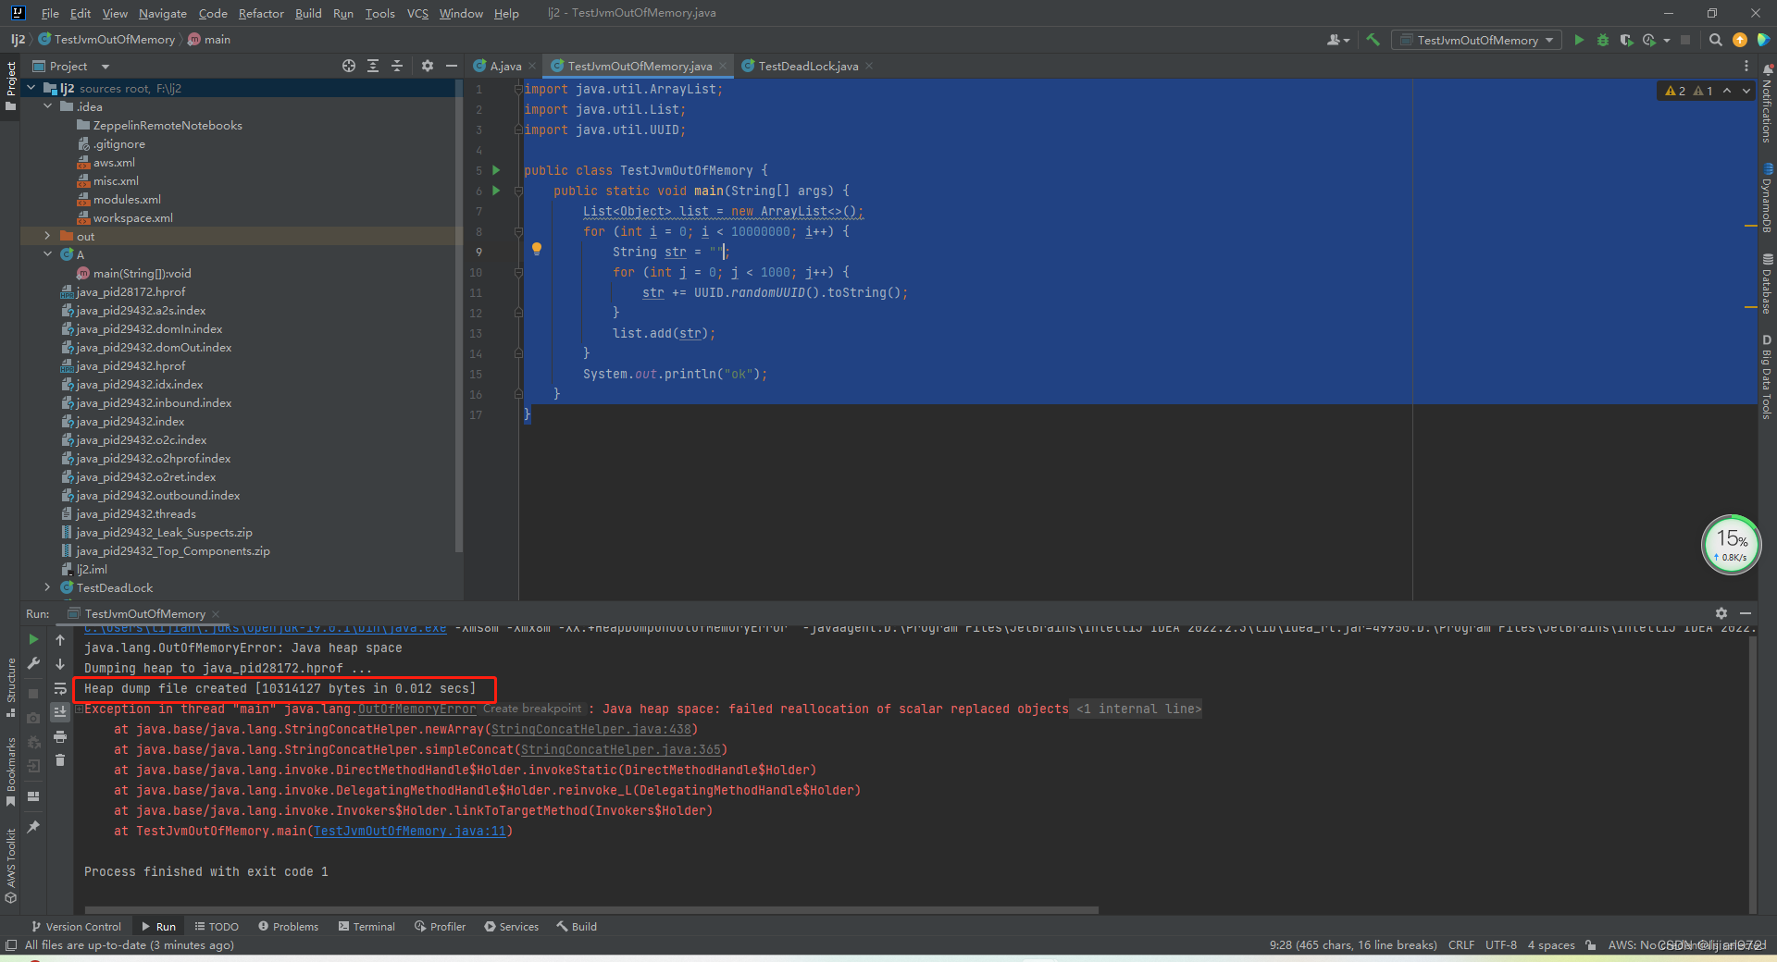Toggle the Structure tool window stripe button
This screenshot has height=962, width=1777.
(x=10, y=687)
